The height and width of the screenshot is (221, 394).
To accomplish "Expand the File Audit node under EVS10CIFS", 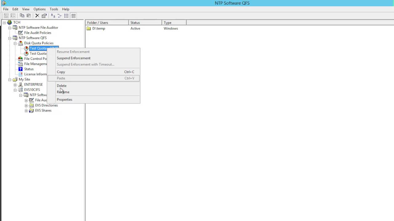I will (x=26, y=100).
